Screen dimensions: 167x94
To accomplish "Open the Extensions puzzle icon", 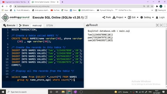I will click(x=157, y=6).
